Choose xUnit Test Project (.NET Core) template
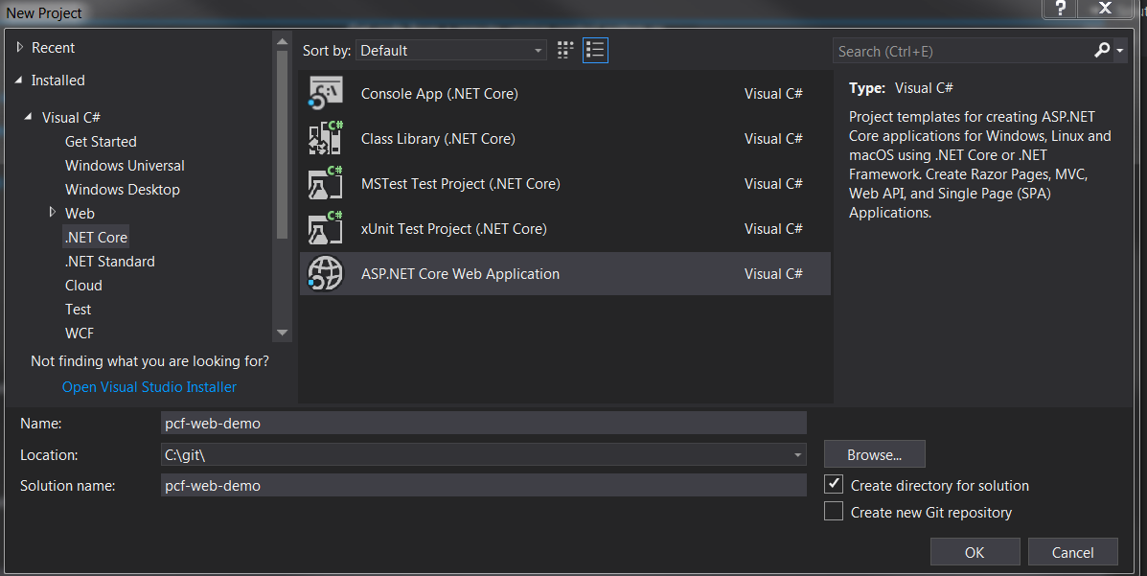 [x=564, y=229]
